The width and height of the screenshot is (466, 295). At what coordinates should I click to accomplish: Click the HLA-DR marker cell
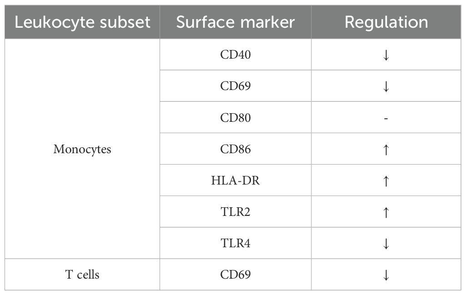(x=235, y=180)
